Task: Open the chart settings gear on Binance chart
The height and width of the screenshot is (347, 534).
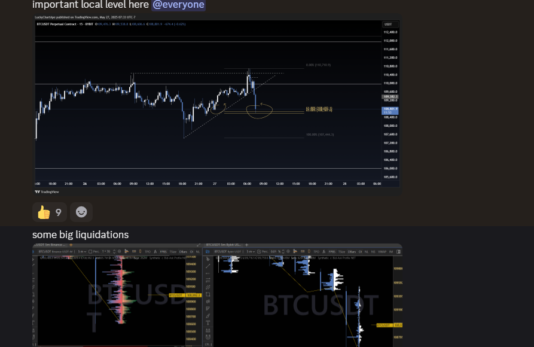Action: 120,252
